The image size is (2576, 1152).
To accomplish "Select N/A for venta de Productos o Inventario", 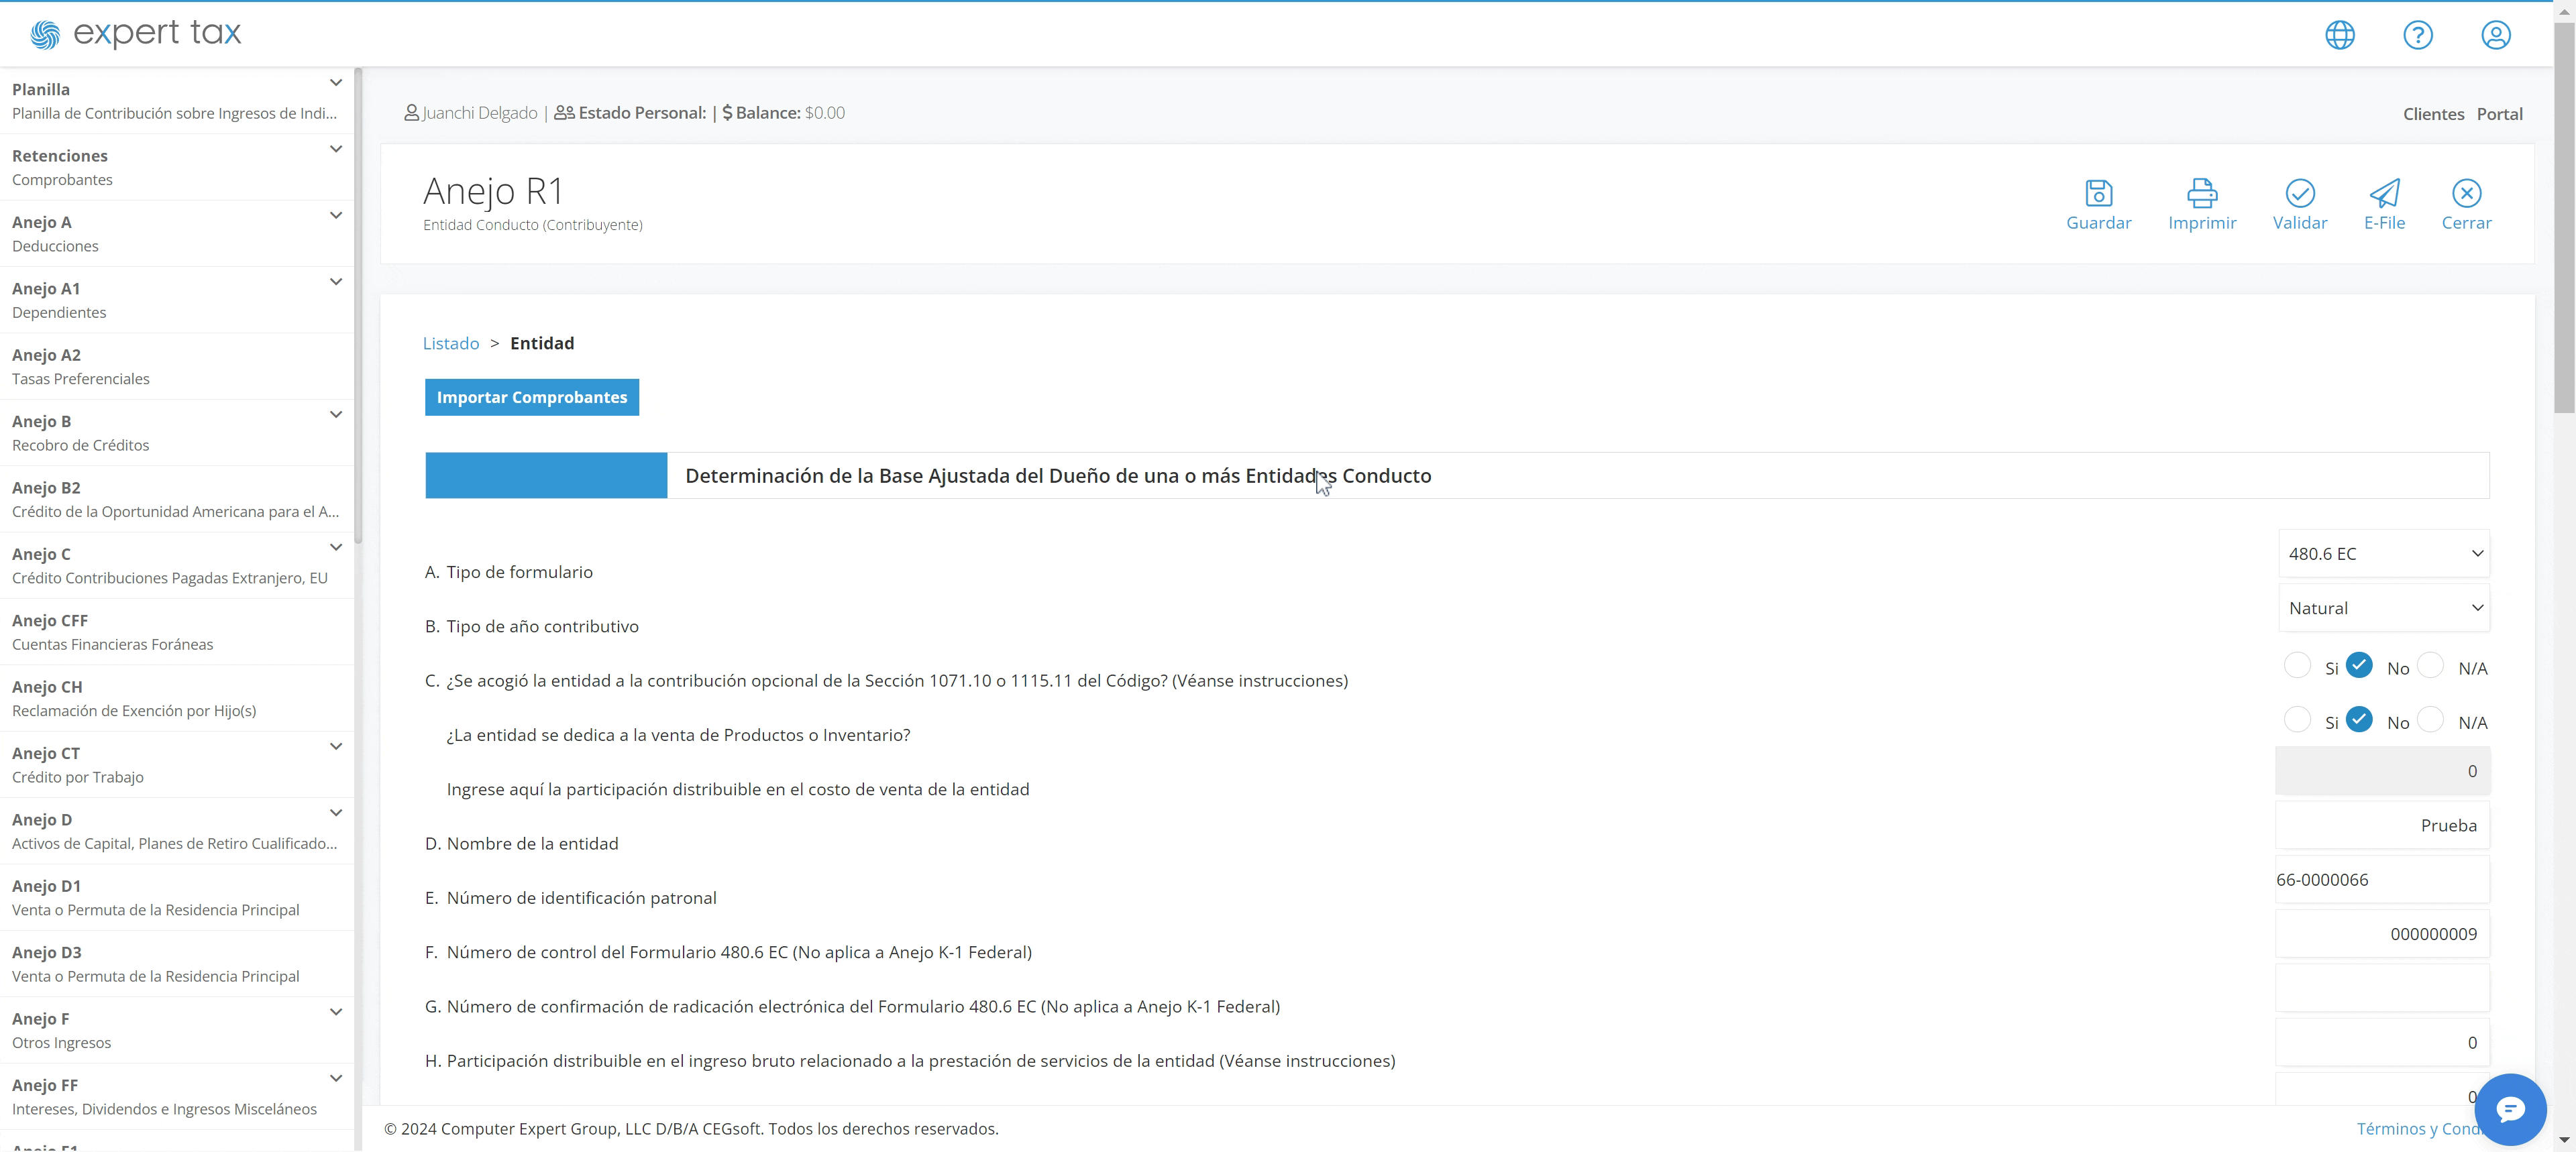I will [2430, 719].
